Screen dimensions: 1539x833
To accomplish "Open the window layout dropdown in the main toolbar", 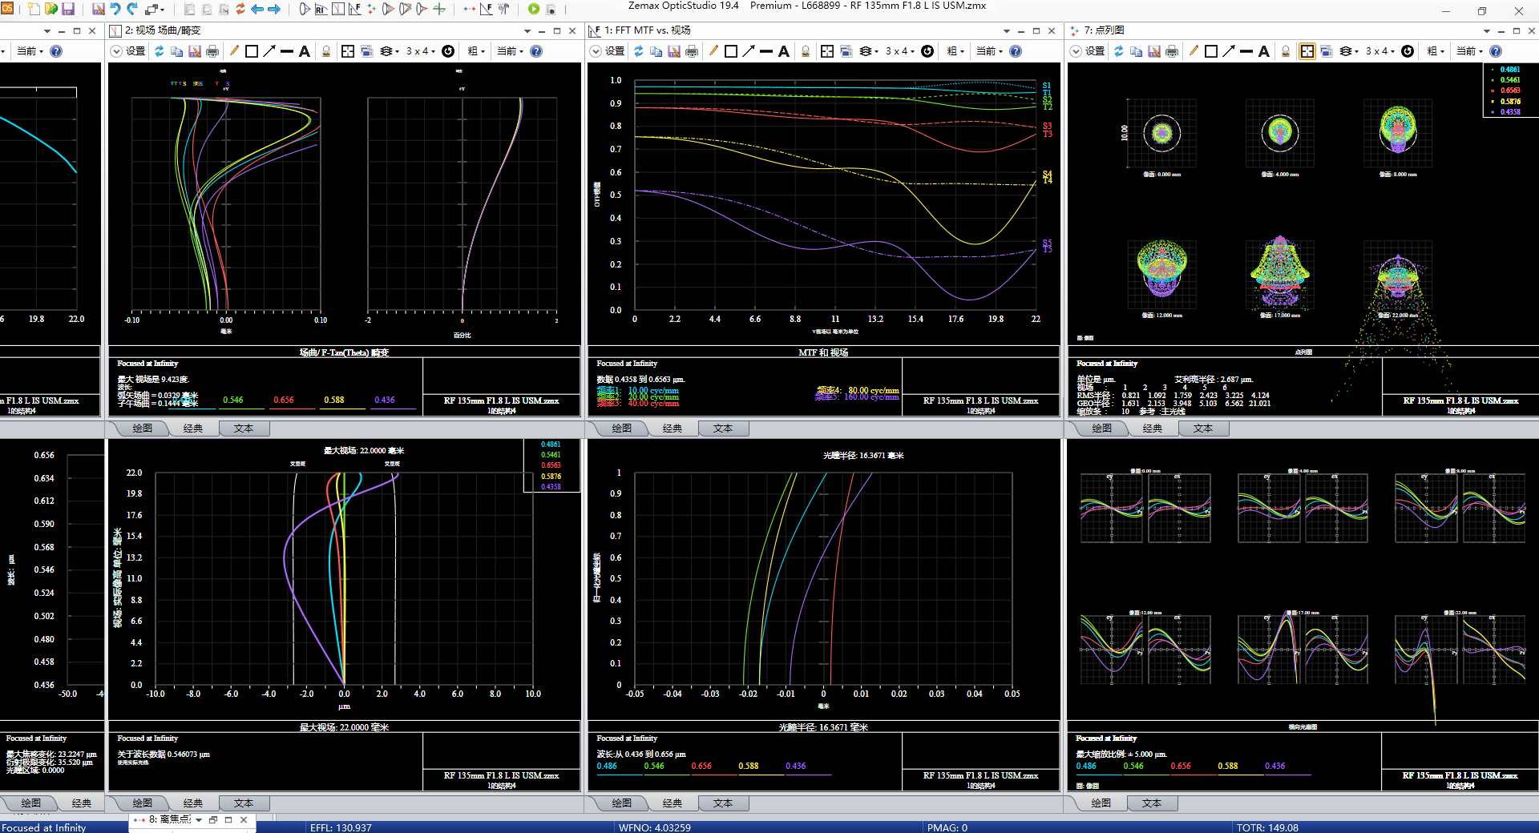I will click(156, 9).
